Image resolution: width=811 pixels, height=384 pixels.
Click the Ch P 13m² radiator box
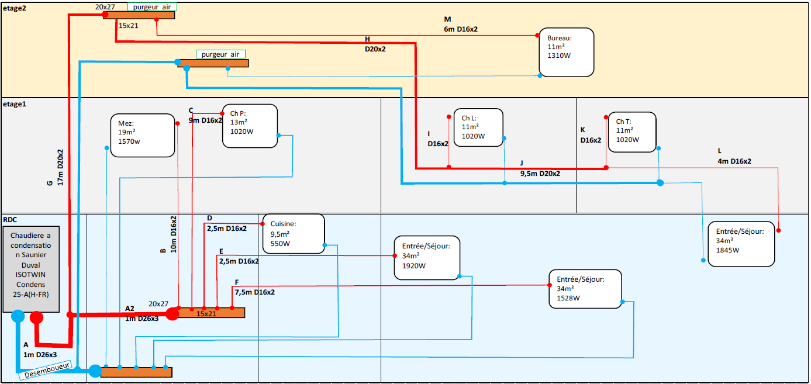click(x=249, y=126)
